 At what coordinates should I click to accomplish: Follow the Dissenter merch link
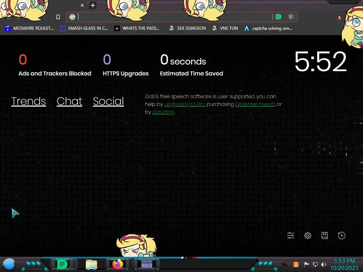click(255, 104)
